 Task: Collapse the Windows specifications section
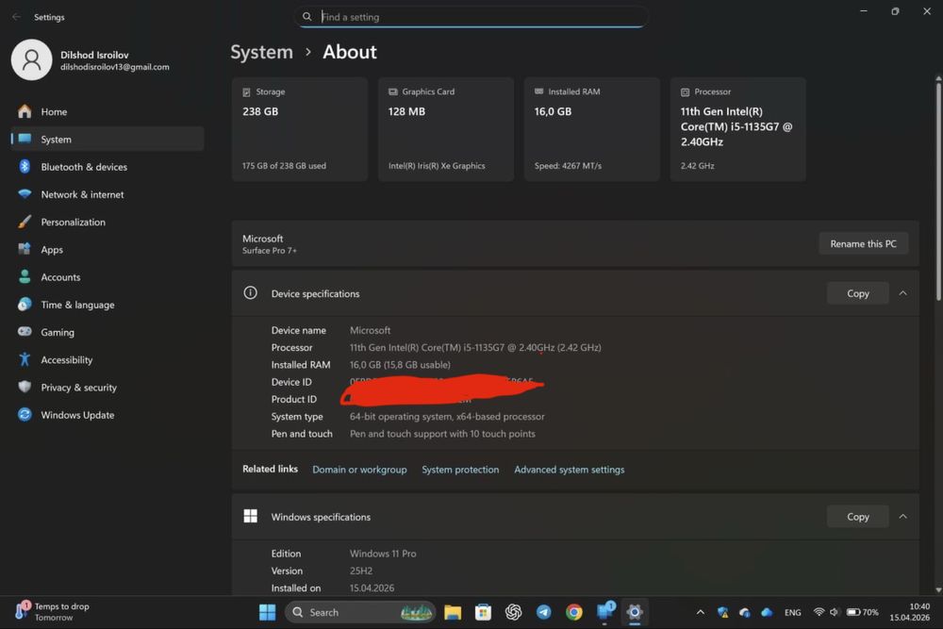pos(902,516)
